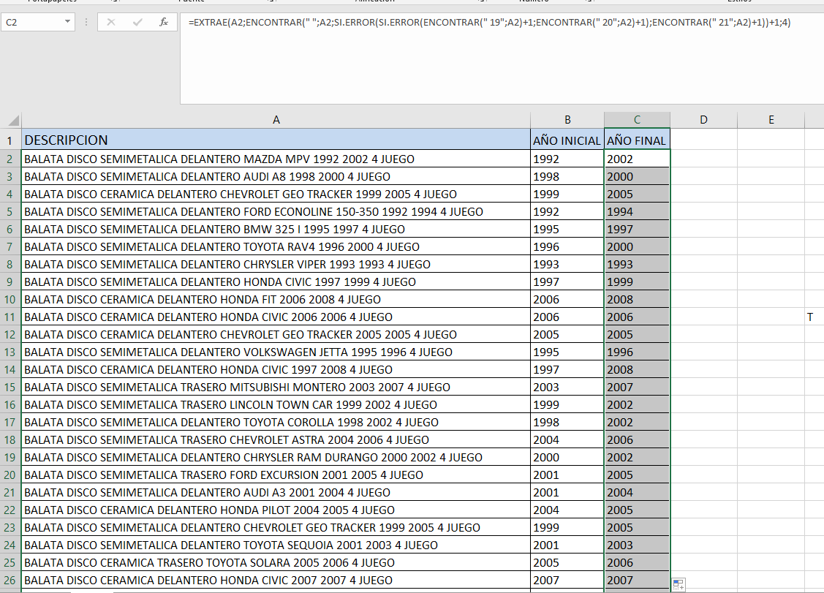The height and width of the screenshot is (593, 824).
Task: Select column A header
Action: tap(276, 120)
